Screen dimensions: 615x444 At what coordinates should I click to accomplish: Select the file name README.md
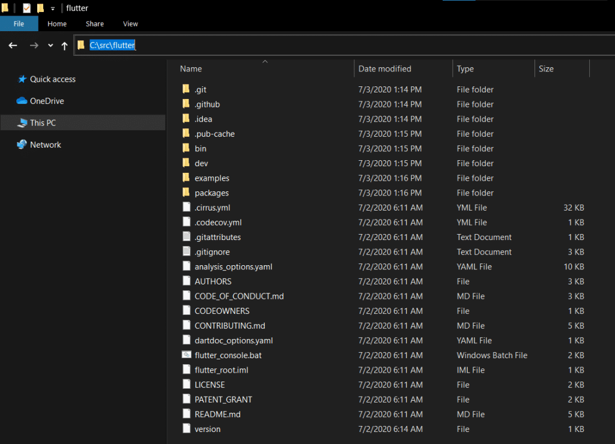coord(217,415)
